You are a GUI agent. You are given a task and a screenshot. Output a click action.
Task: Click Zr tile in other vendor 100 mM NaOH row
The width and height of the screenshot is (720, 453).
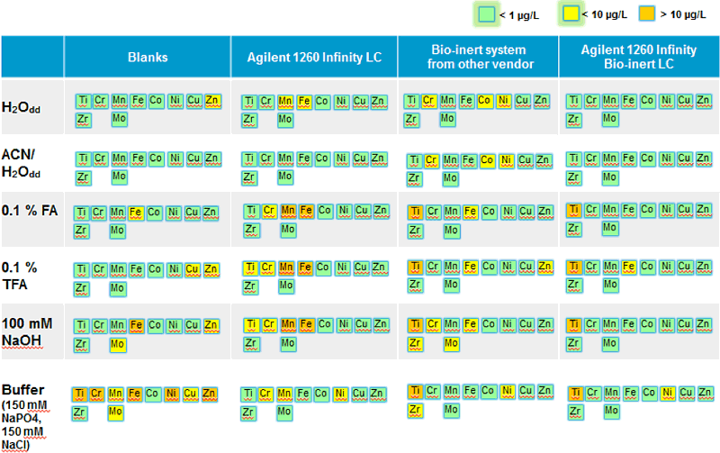(x=415, y=344)
